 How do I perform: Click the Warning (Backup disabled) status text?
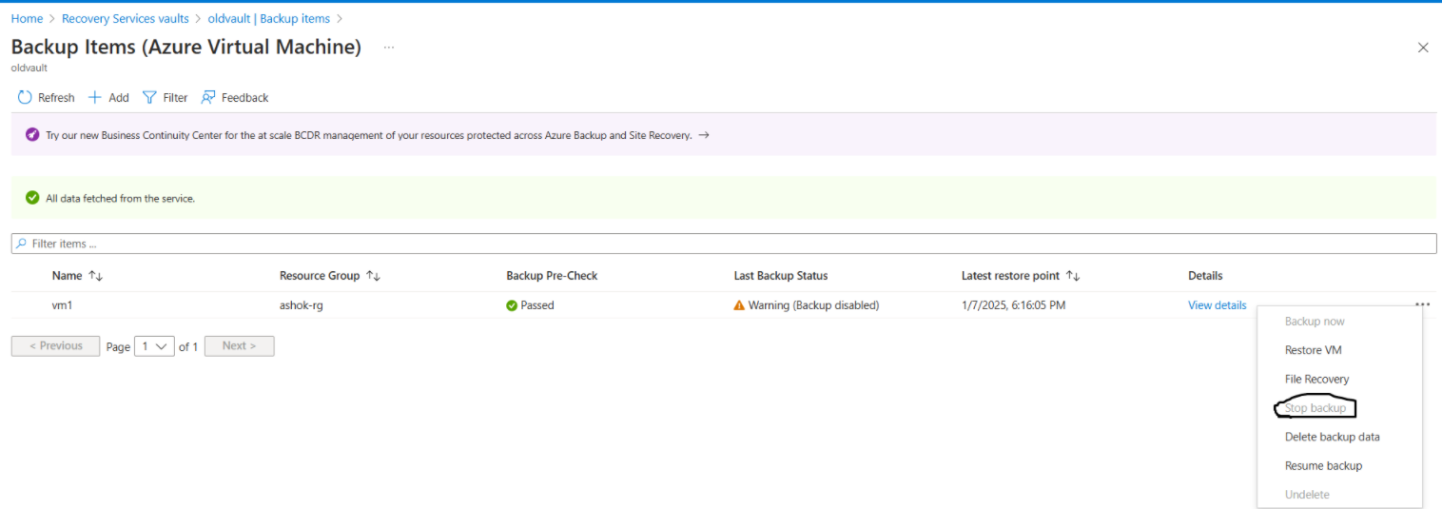click(x=813, y=305)
